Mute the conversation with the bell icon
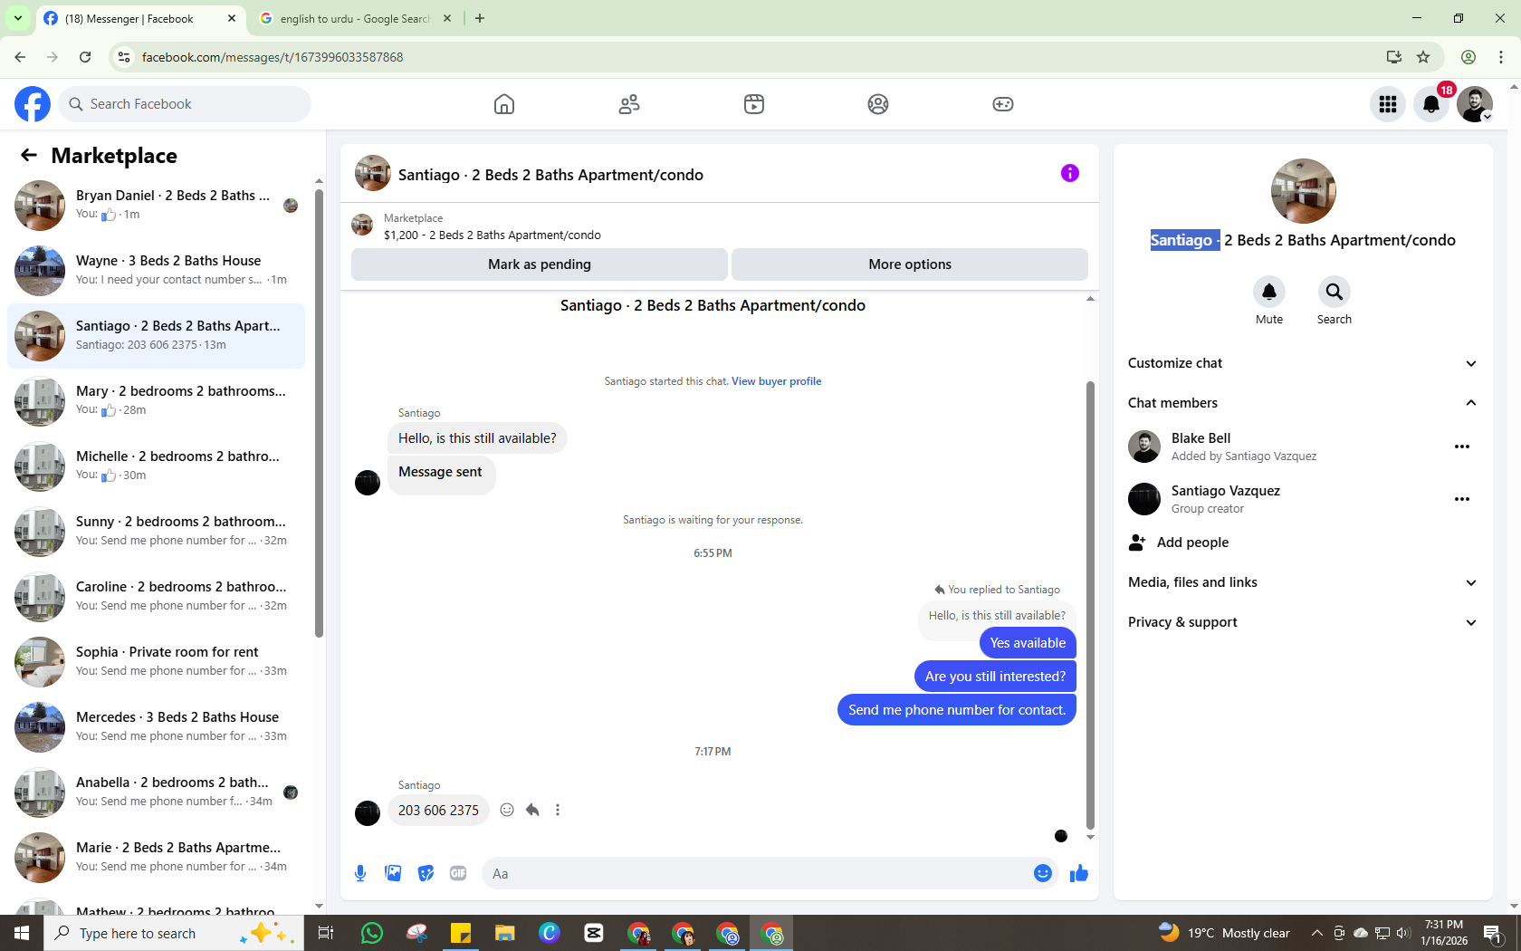Image resolution: width=1521 pixels, height=951 pixels. (x=1269, y=292)
